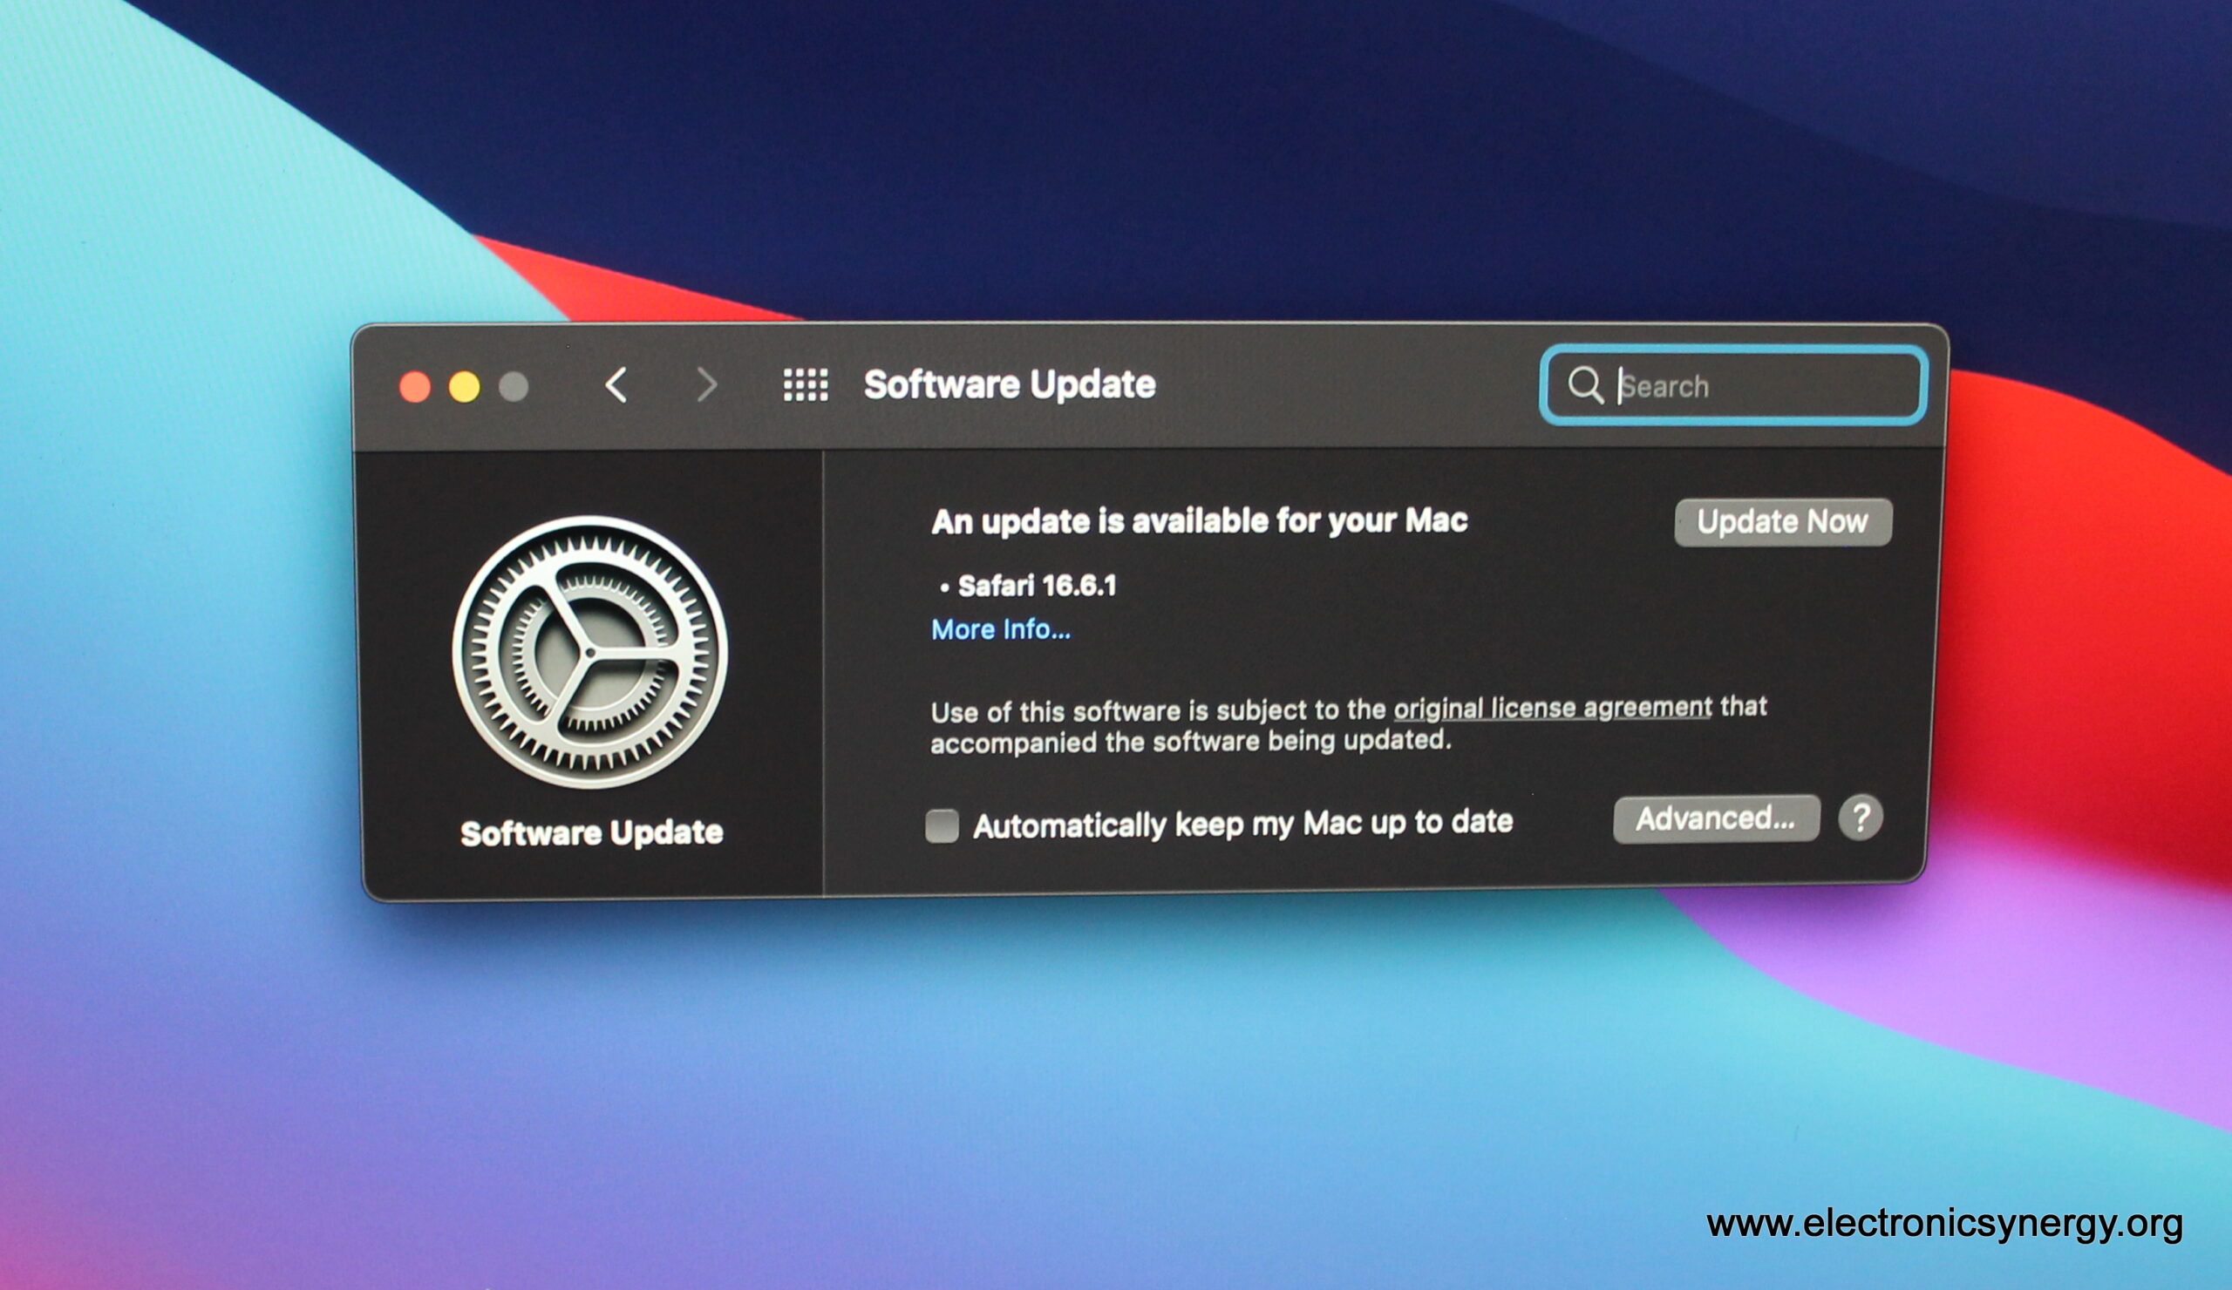Open the original license agreement link
Viewport: 2232px width, 1290px height.
[1552, 709]
